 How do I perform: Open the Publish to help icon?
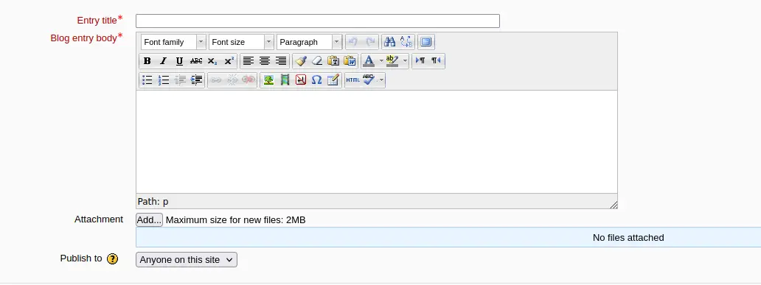(x=112, y=258)
